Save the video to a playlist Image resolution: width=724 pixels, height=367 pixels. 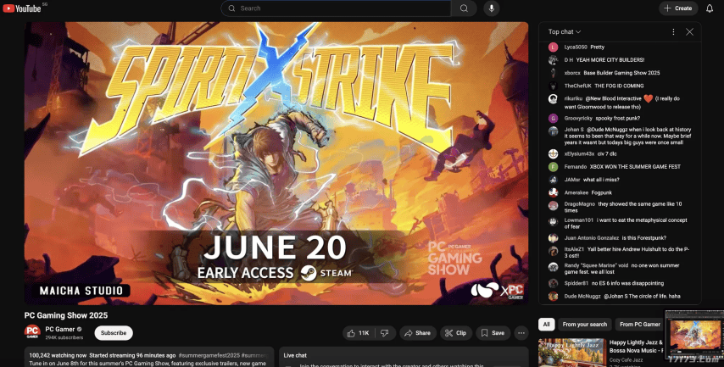point(493,333)
